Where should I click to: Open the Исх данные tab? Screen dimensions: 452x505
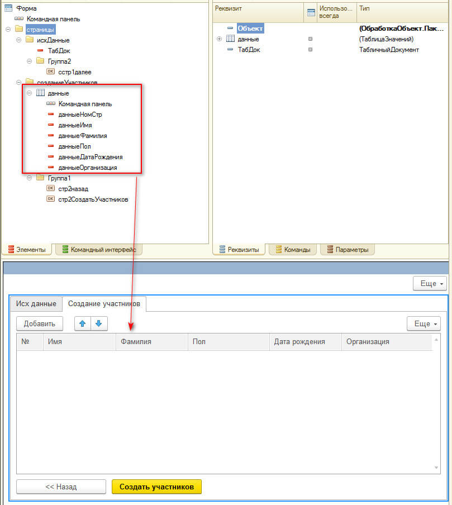tap(36, 304)
